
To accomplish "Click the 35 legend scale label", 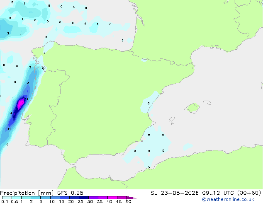I will click(x=100, y=201).
